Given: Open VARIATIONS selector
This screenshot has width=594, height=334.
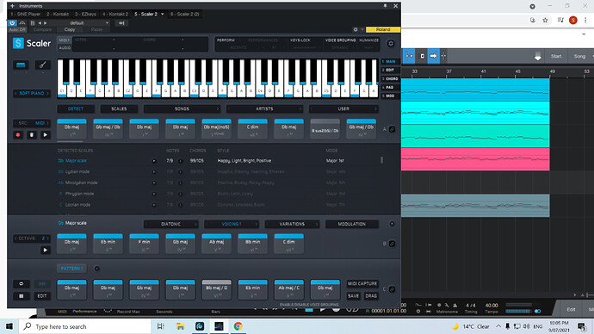Looking at the screenshot, I should click(292, 224).
